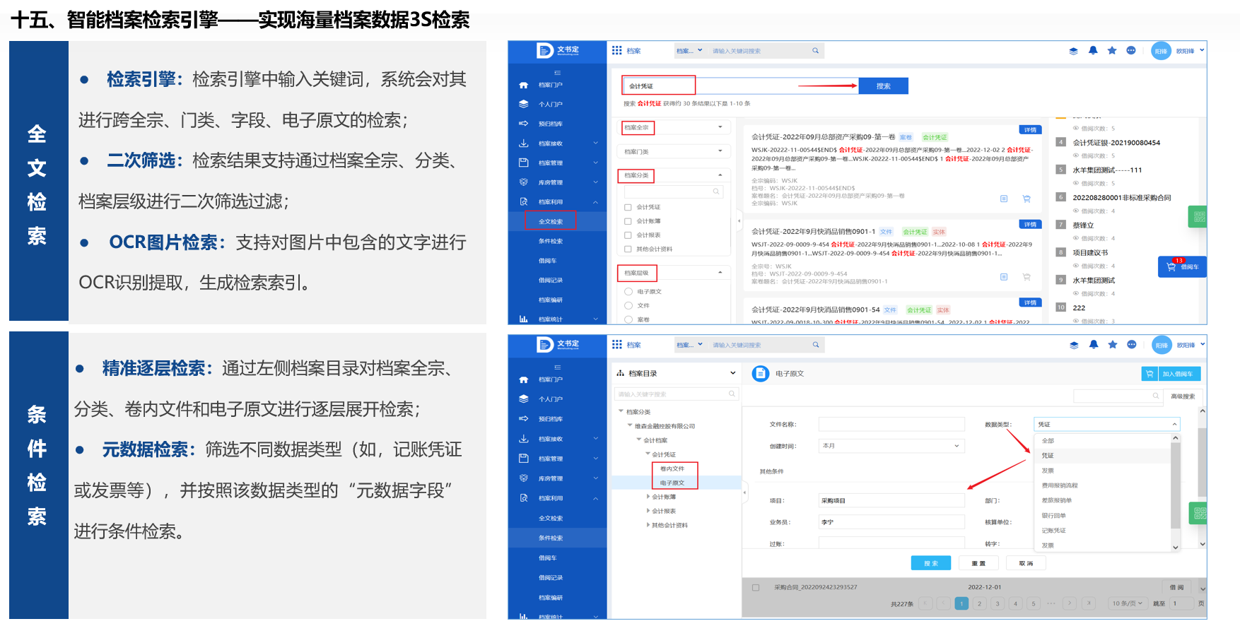Open 借阅记录 menu in full-text search window
Image resolution: width=1240 pixels, height=631 pixels.
point(551,280)
